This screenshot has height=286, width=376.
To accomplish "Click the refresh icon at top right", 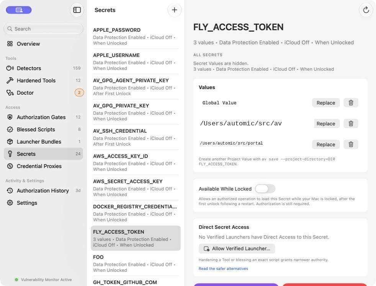I will [x=366, y=10].
